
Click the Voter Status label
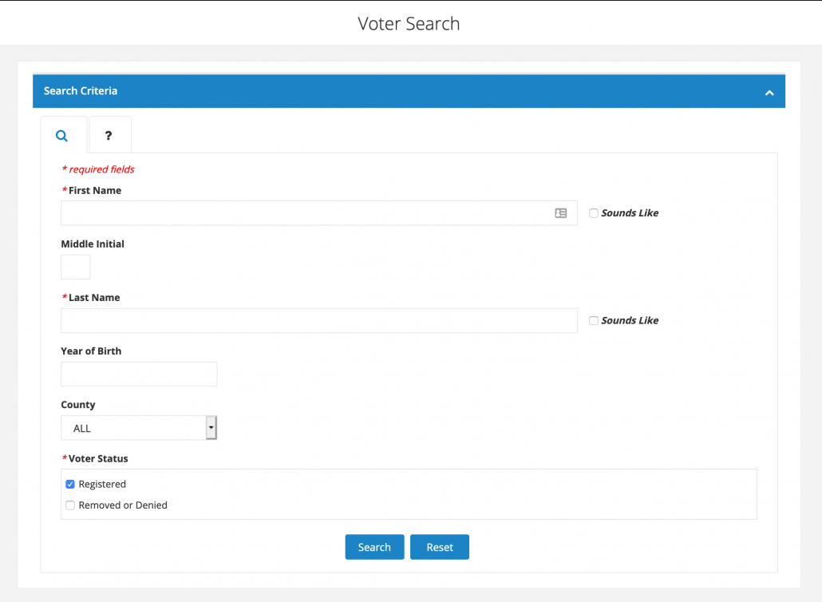tap(98, 458)
